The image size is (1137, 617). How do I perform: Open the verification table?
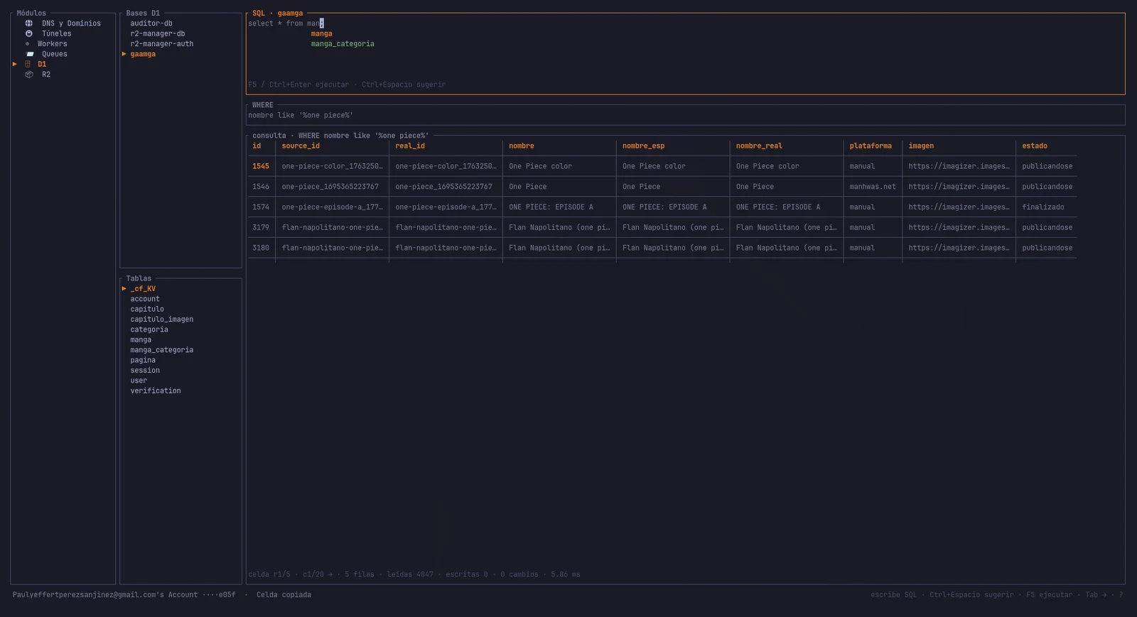pyautogui.click(x=155, y=391)
